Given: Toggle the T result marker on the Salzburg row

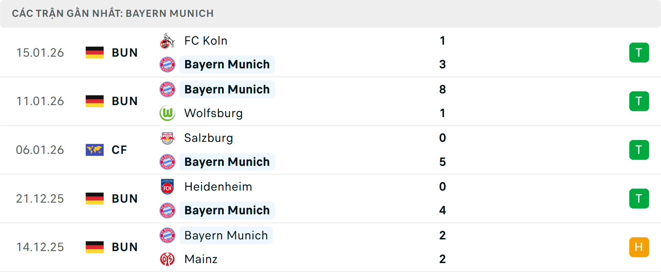Looking at the screenshot, I should point(639,150).
